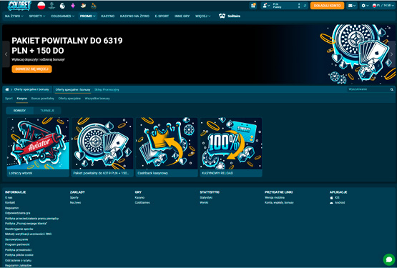
Task: Open the Regulamin footer link
Action: pyautogui.click(x=11, y=208)
